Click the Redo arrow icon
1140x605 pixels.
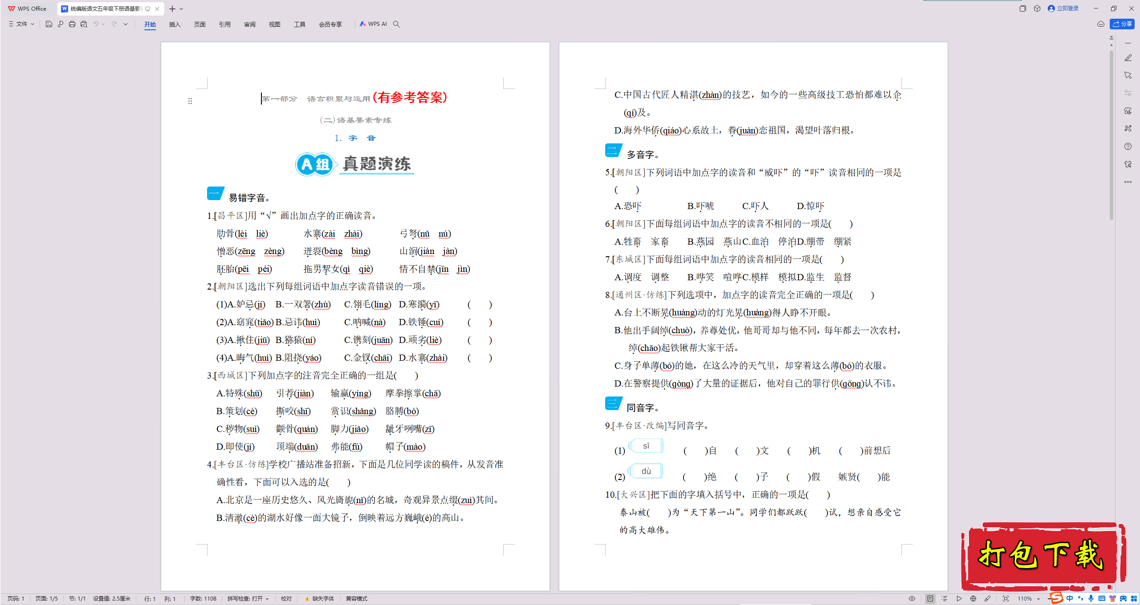coord(114,24)
